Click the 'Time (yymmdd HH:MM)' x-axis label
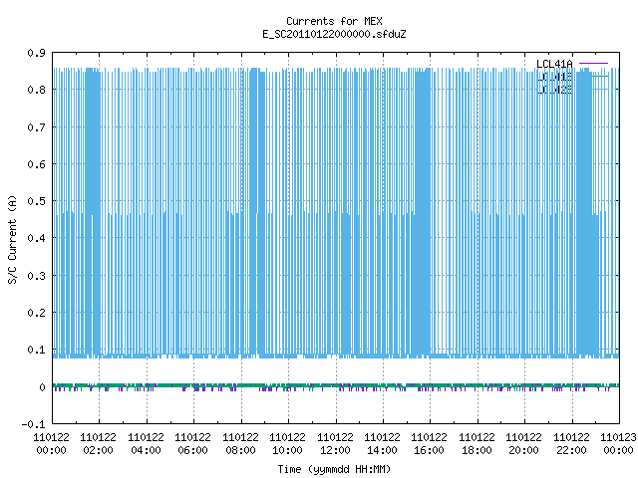 click(334, 469)
